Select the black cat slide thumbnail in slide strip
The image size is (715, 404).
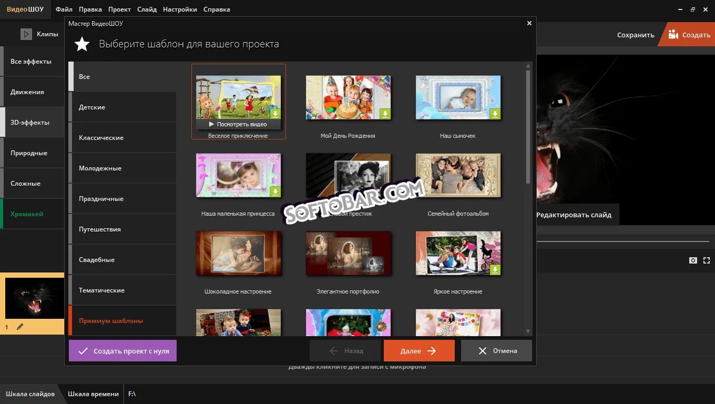point(34,298)
